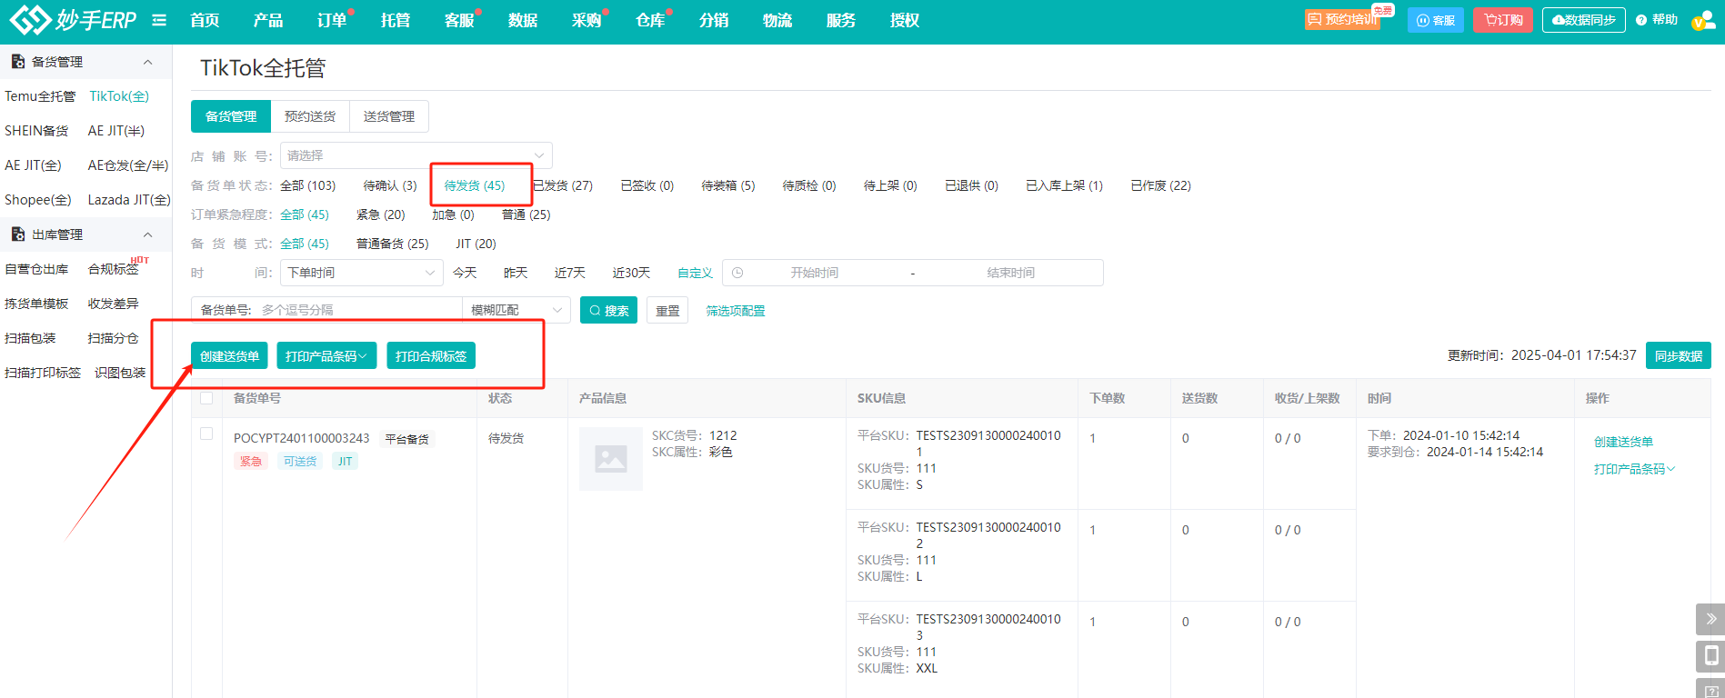Click the 备货管理 sidebar section icon

pos(17,62)
